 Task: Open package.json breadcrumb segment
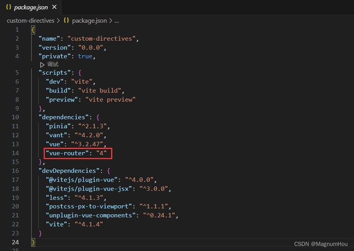(89, 21)
